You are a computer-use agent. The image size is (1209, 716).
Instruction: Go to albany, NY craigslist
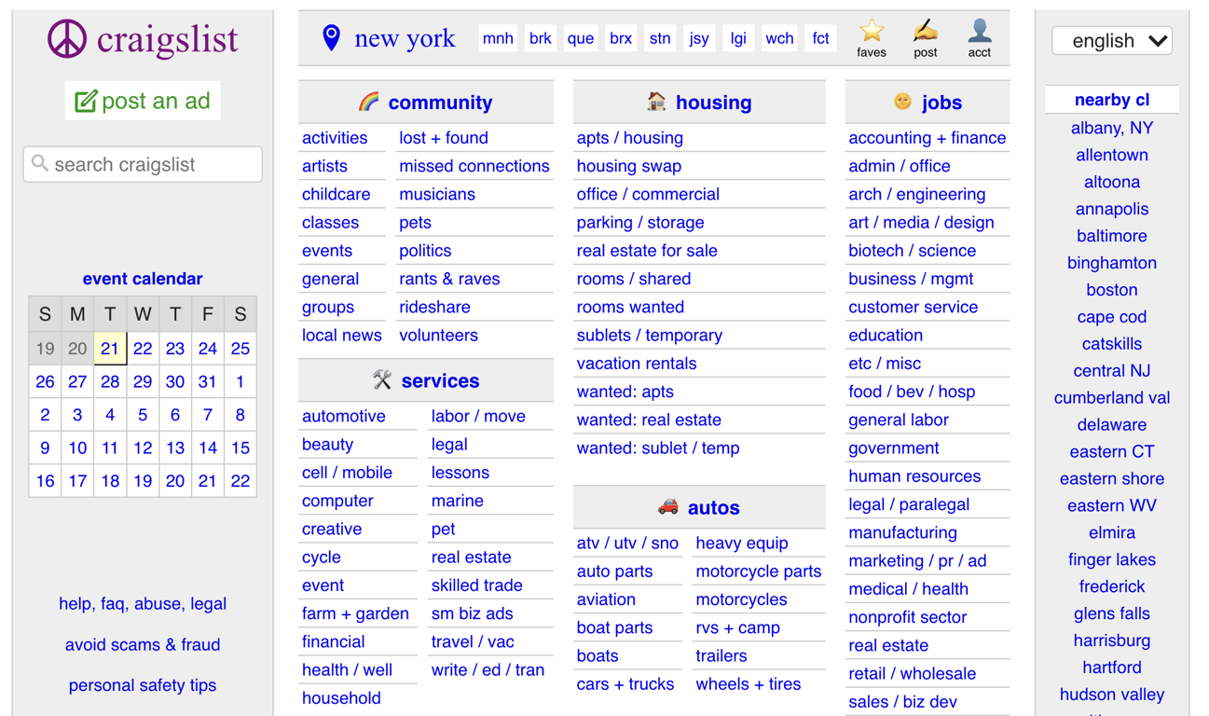pyautogui.click(x=1111, y=128)
